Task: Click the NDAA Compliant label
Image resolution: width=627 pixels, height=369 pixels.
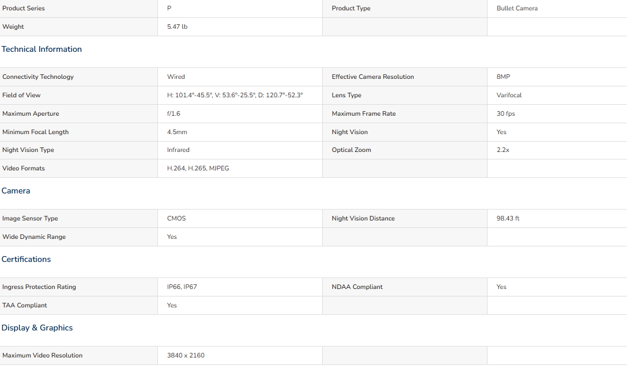Action: [x=357, y=287]
